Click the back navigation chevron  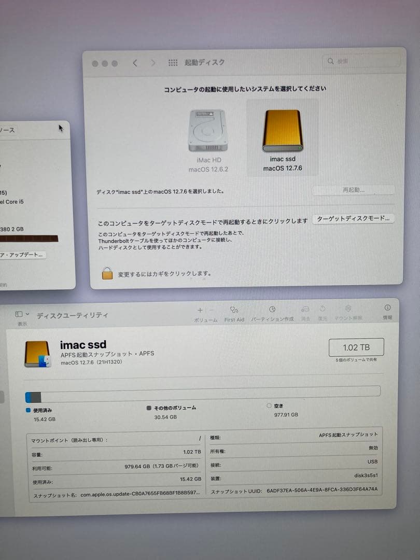point(135,62)
